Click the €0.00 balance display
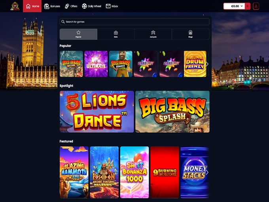Image resolution: width=269 pixels, height=202 pixels. 234,6
